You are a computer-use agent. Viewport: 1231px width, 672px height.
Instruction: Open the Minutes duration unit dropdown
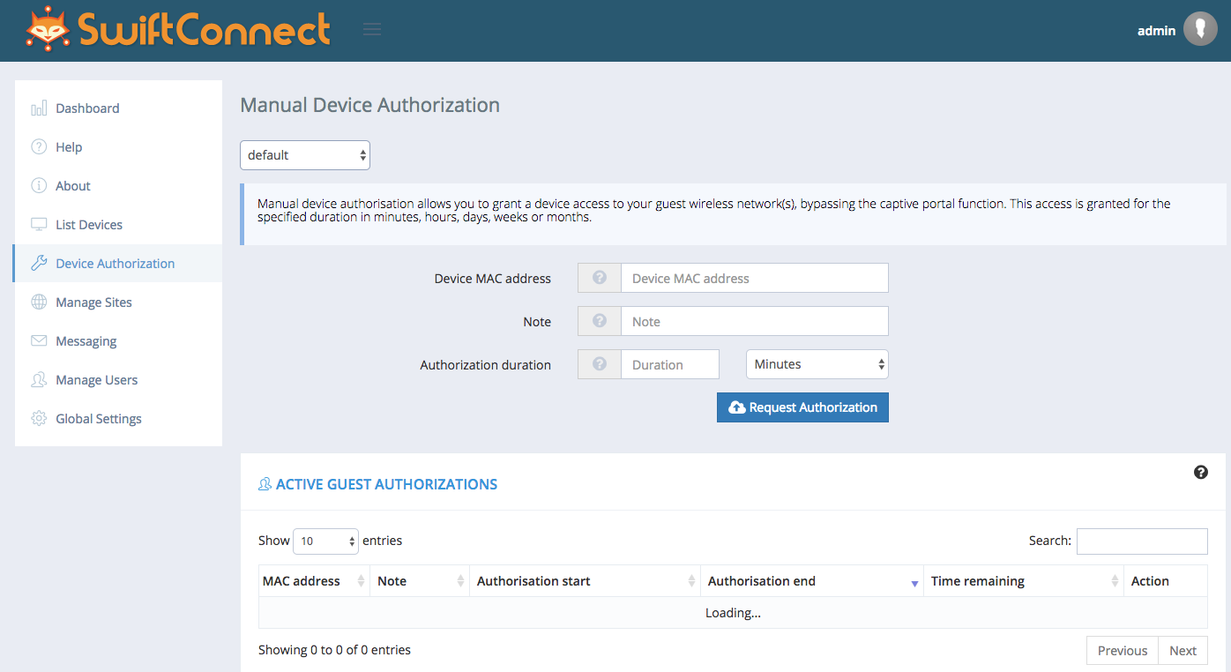pyautogui.click(x=816, y=363)
